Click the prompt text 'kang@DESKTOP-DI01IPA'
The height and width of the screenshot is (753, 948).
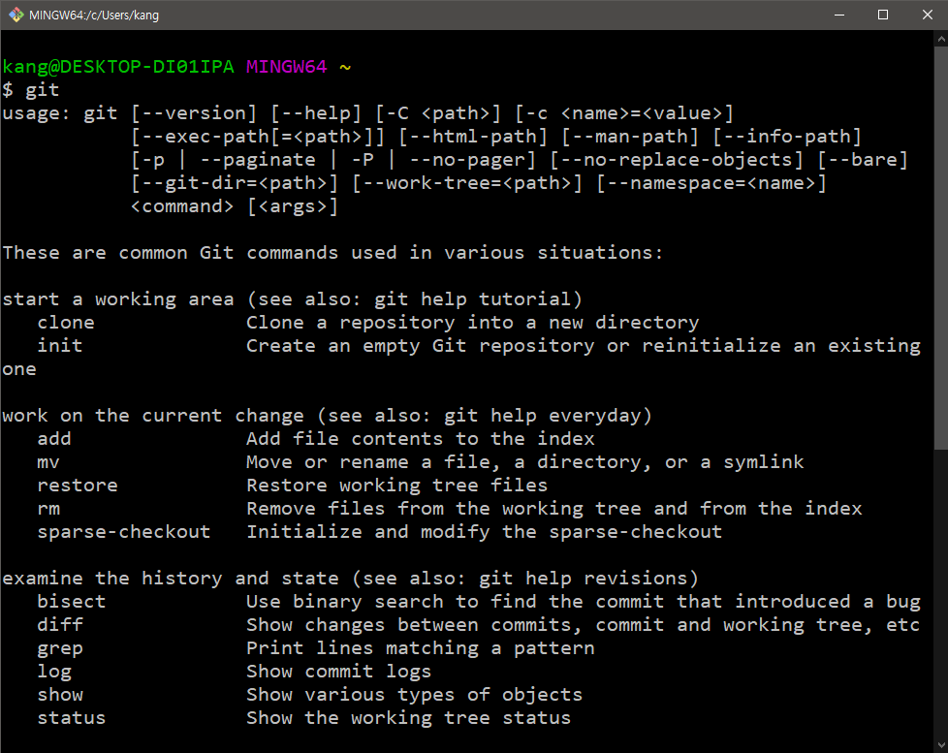point(118,67)
